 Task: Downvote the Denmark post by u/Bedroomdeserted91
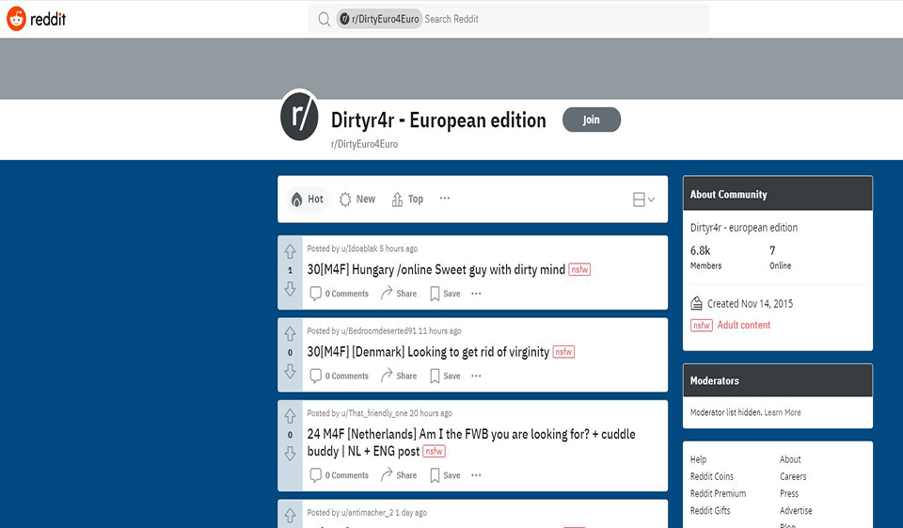pyautogui.click(x=290, y=372)
